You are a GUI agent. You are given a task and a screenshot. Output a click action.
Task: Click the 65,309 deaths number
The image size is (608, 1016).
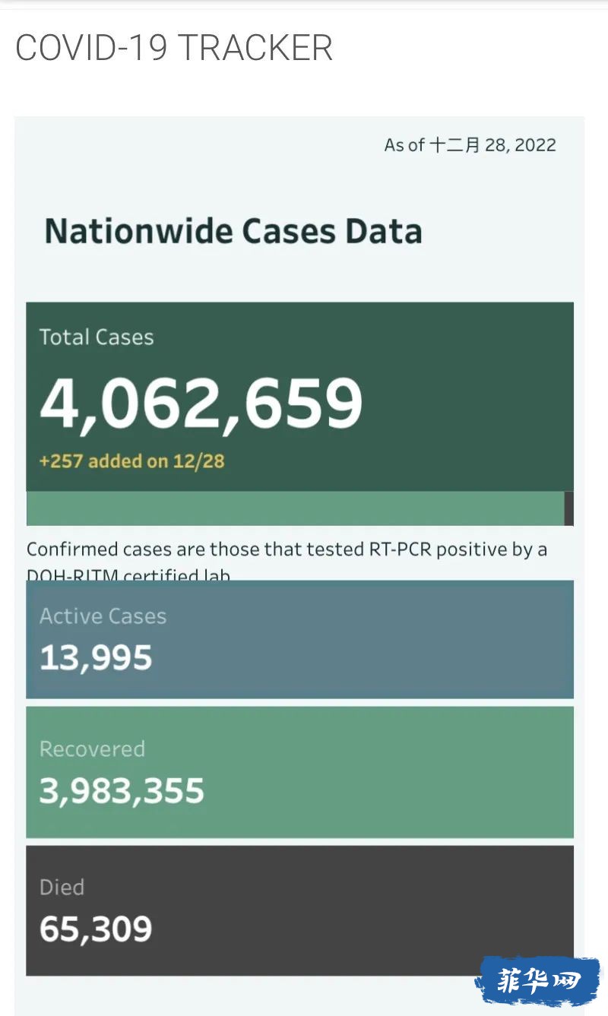96,929
